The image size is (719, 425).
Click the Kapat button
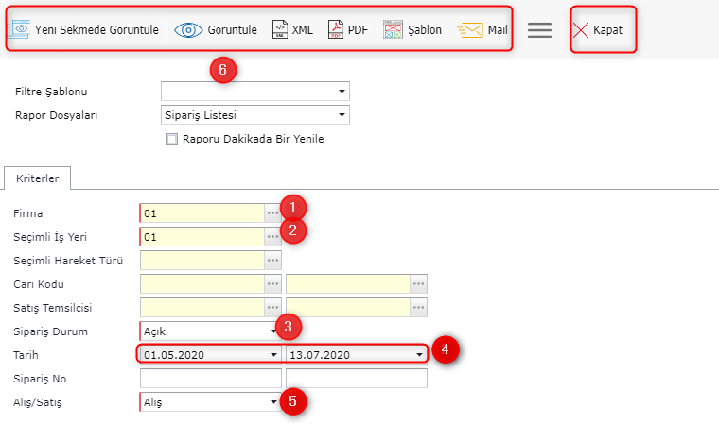coord(603,29)
